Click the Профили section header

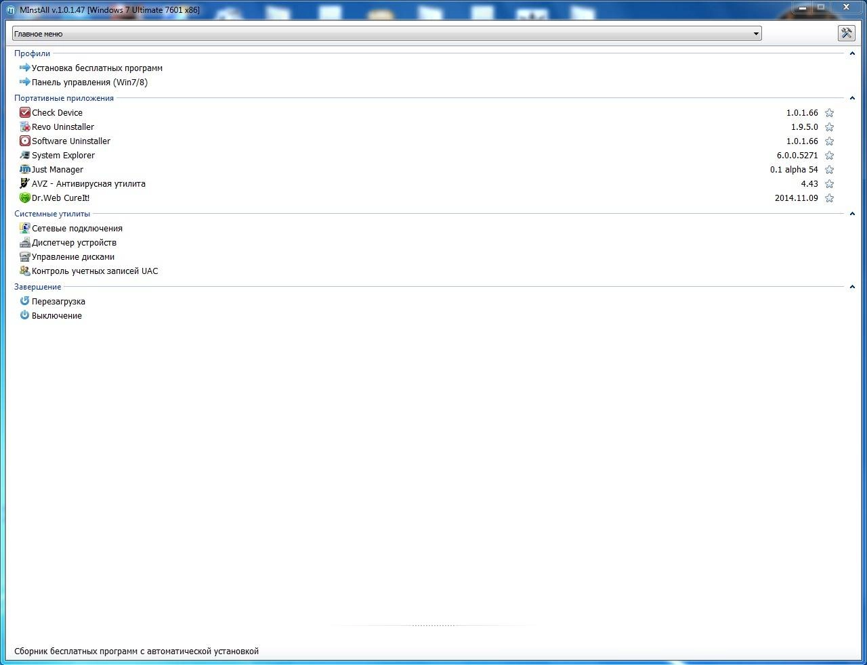pos(32,53)
